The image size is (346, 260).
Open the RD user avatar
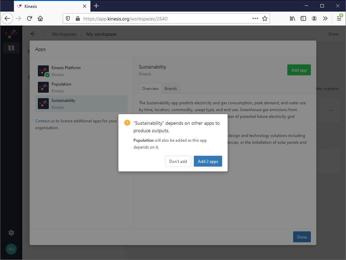click(x=11, y=249)
